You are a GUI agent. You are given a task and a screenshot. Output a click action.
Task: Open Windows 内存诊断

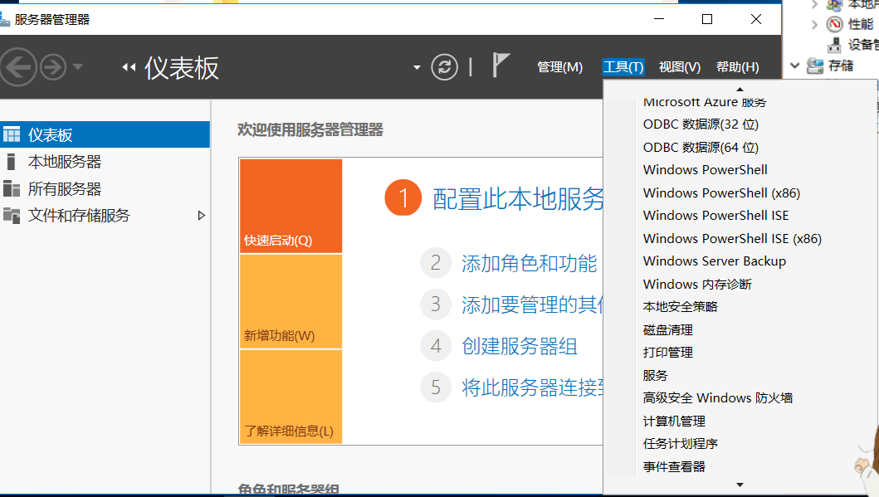point(697,284)
